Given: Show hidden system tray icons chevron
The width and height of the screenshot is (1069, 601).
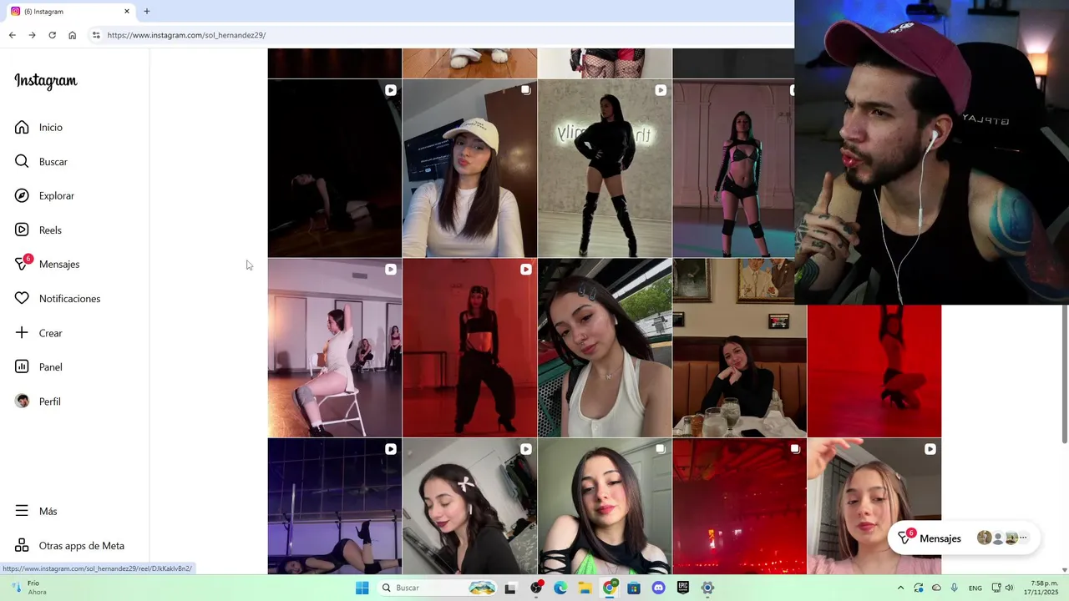Looking at the screenshot, I should (x=900, y=588).
